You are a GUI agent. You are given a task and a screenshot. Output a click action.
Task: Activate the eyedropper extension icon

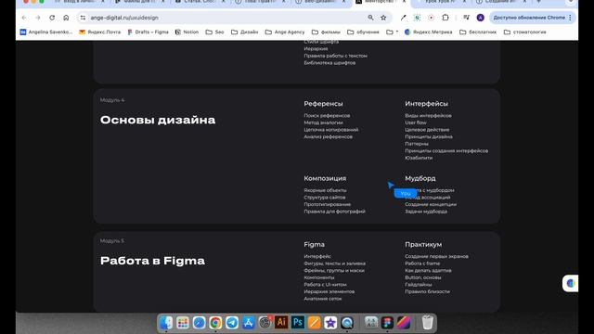(403, 18)
